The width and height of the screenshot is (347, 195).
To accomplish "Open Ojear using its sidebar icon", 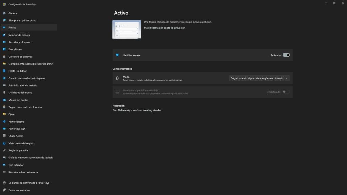I will [x=4, y=114].
